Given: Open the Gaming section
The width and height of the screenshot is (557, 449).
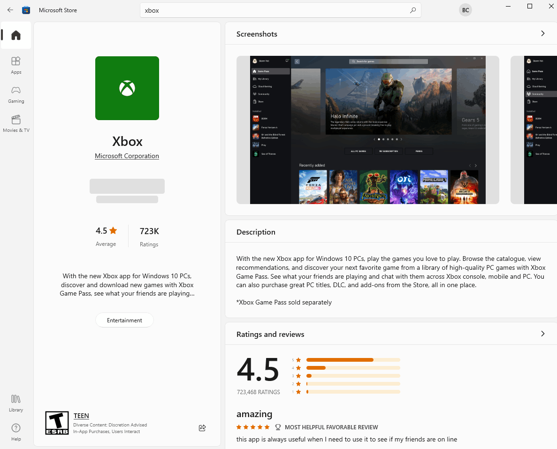Looking at the screenshot, I should click(16, 94).
